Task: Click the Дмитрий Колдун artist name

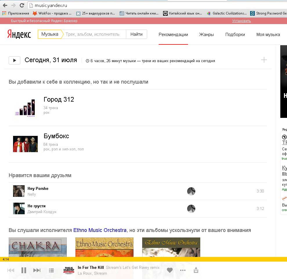Action: click(x=42, y=212)
